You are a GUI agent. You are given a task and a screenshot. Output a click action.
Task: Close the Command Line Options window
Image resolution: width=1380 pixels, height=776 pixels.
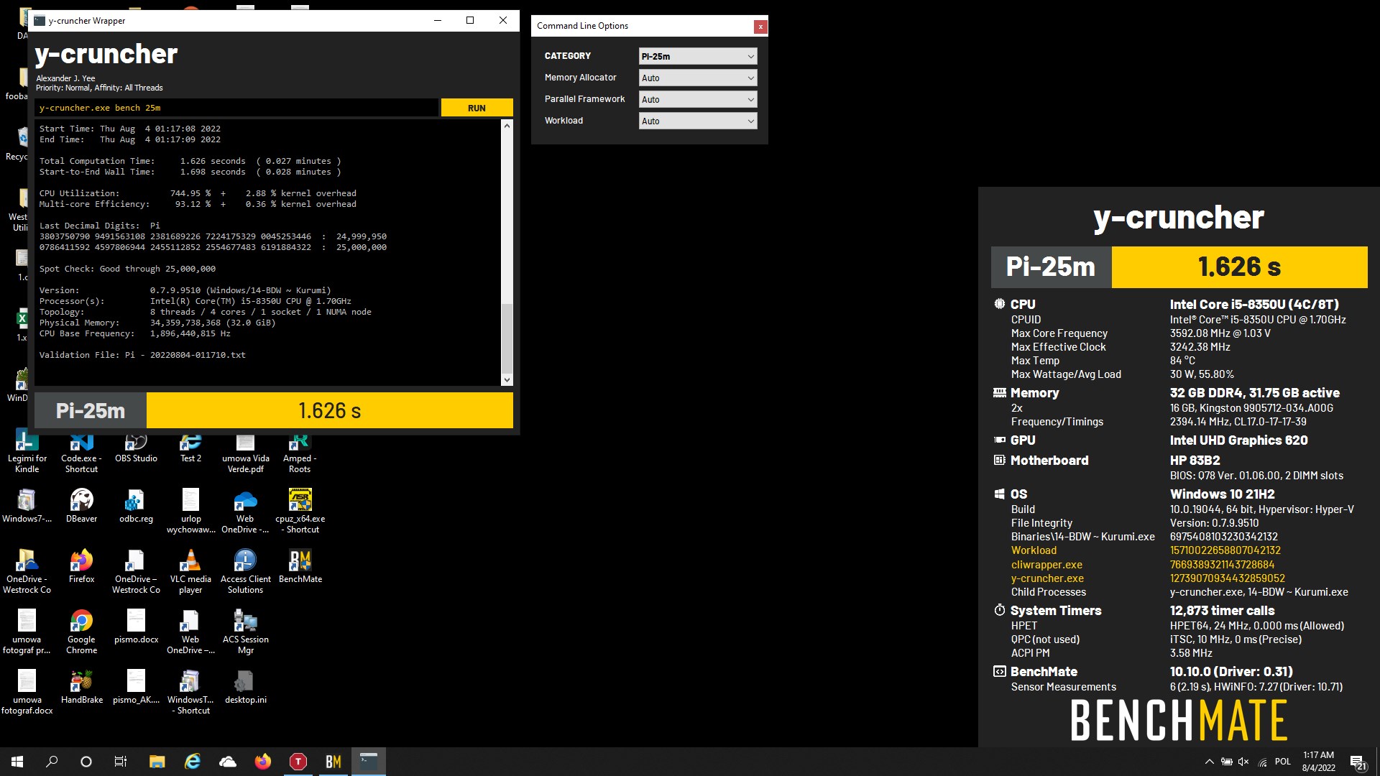click(760, 27)
